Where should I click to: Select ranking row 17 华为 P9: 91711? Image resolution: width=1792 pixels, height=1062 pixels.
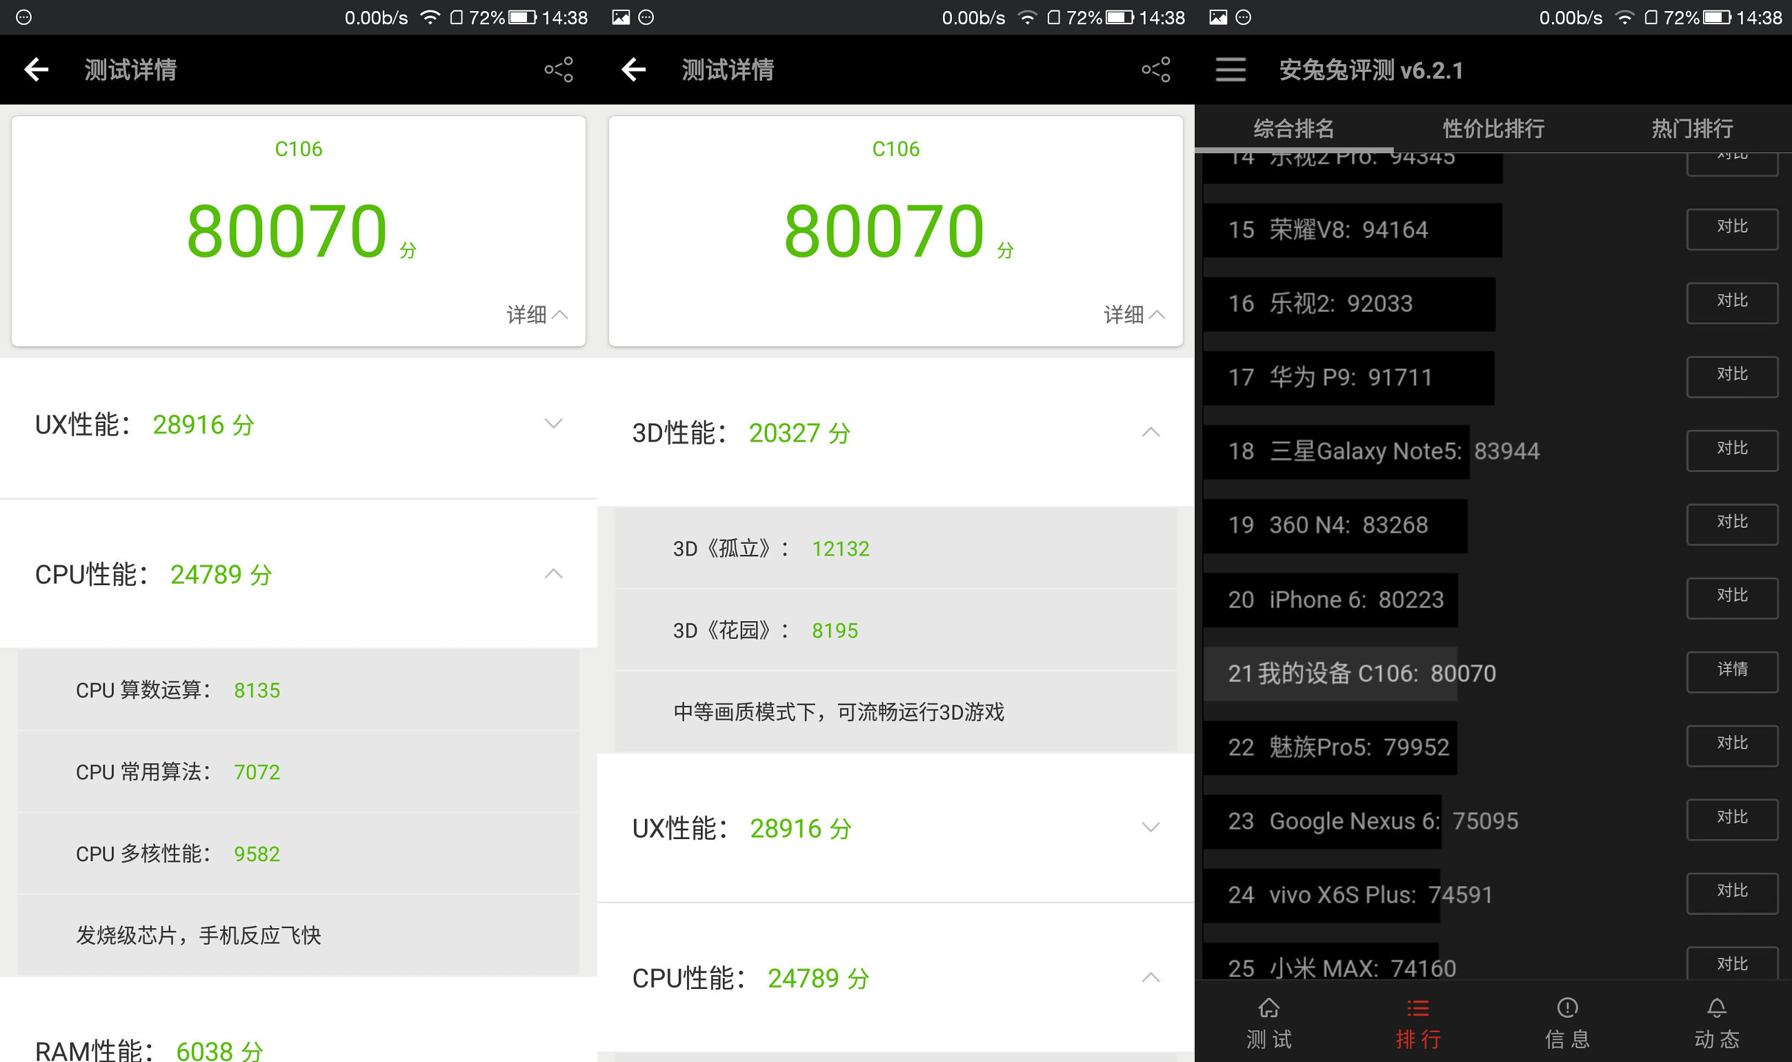1348,377
